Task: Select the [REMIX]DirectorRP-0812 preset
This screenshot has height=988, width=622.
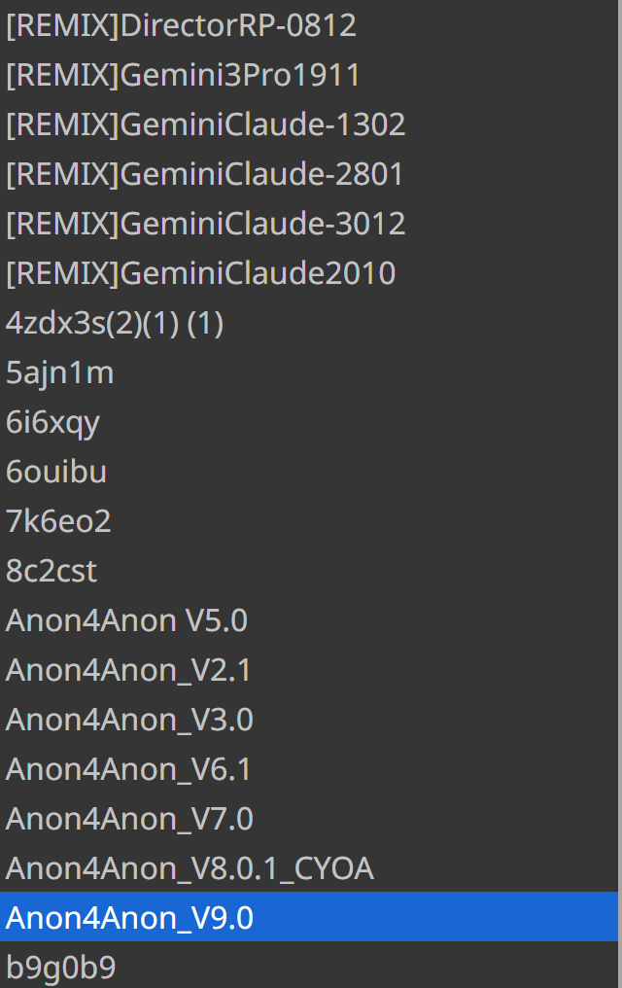Action: tap(181, 26)
